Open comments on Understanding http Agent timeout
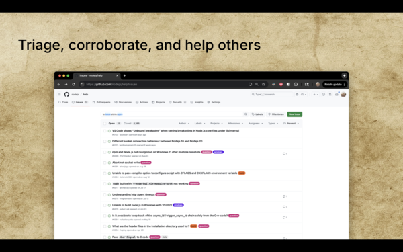Viewport: 403px width, 252px height. (x=285, y=196)
